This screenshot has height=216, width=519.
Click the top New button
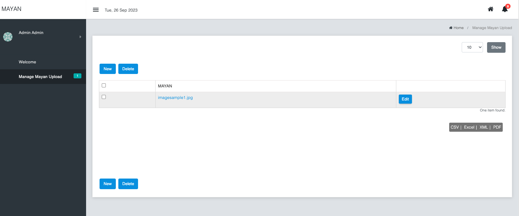tap(108, 69)
